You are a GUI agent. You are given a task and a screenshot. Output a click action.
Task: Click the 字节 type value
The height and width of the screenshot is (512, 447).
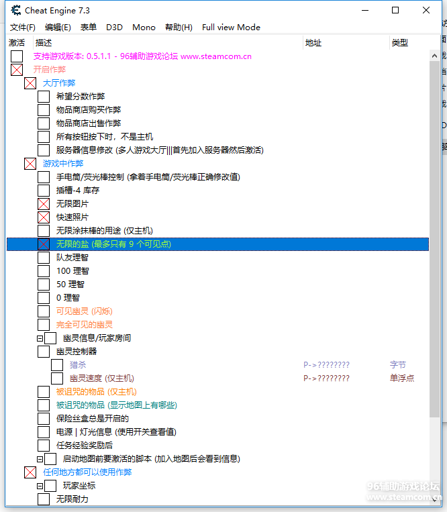pyautogui.click(x=398, y=365)
